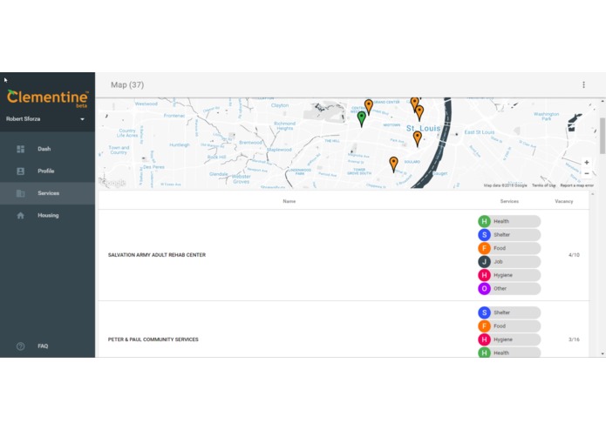Click the Profile icon in sidebar

click(x=20, y=171)
